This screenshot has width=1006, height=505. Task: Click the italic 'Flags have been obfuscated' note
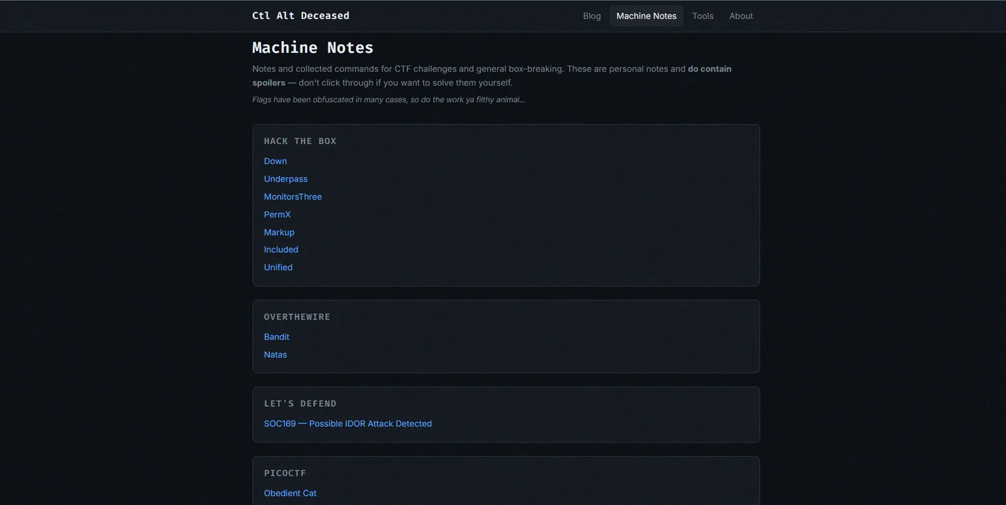click(x=389, y=100)
